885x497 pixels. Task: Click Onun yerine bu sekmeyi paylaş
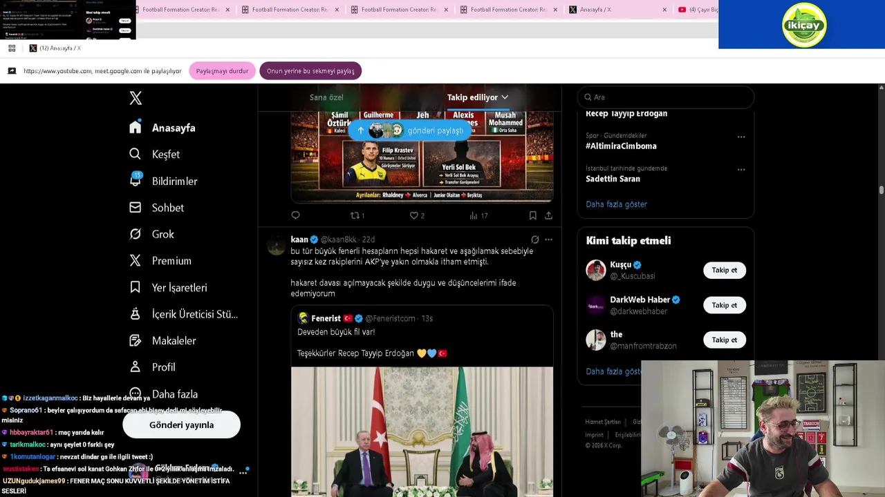(310, 70)
